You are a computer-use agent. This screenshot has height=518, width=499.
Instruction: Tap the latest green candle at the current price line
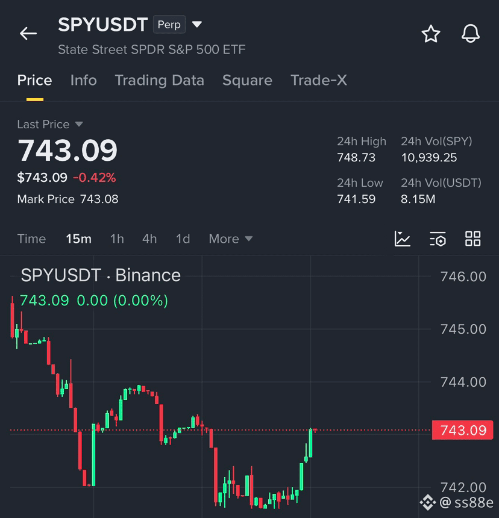coord(310,443)
